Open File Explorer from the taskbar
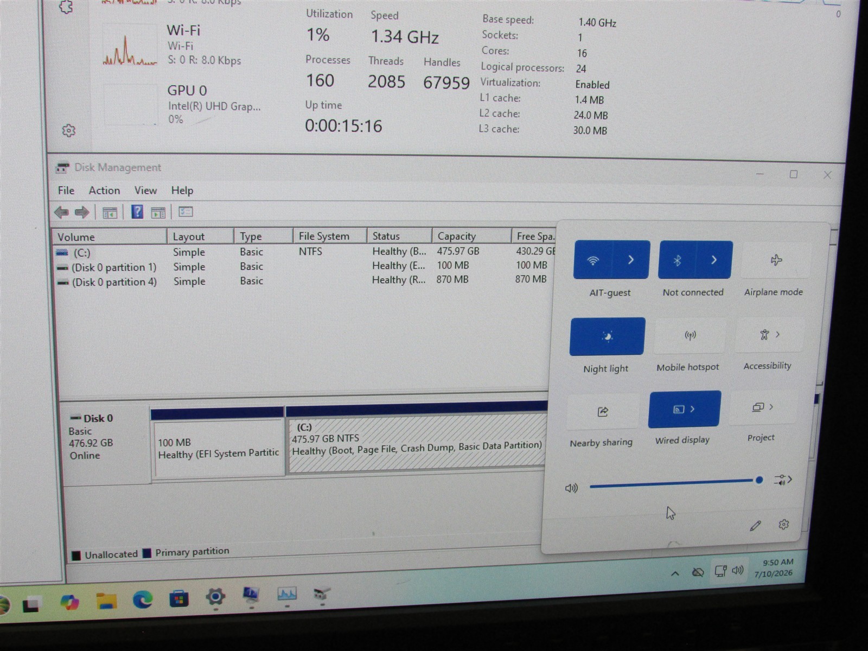The image size is (868, 651). pos(106,601)
